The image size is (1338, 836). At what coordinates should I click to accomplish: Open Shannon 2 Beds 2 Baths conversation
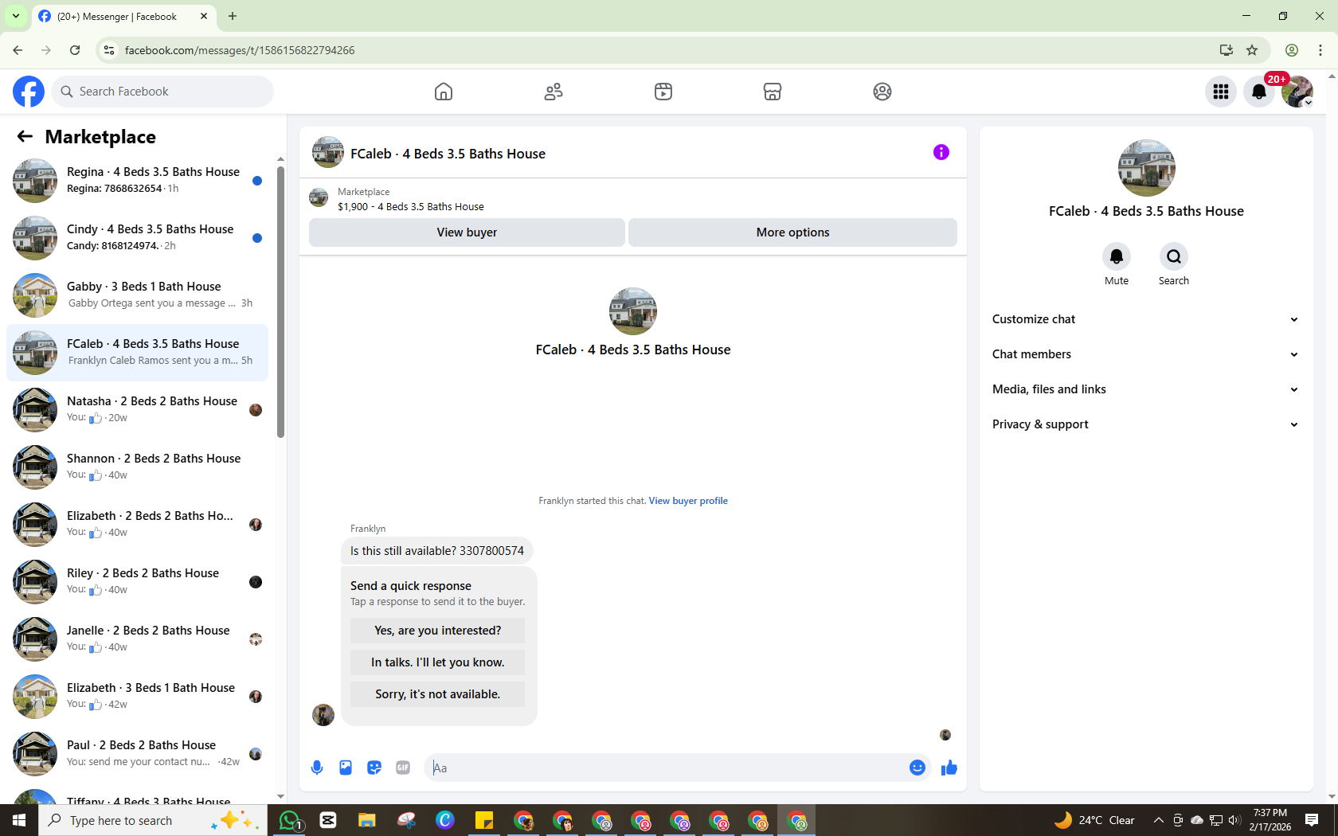click(x=138, y=467)
